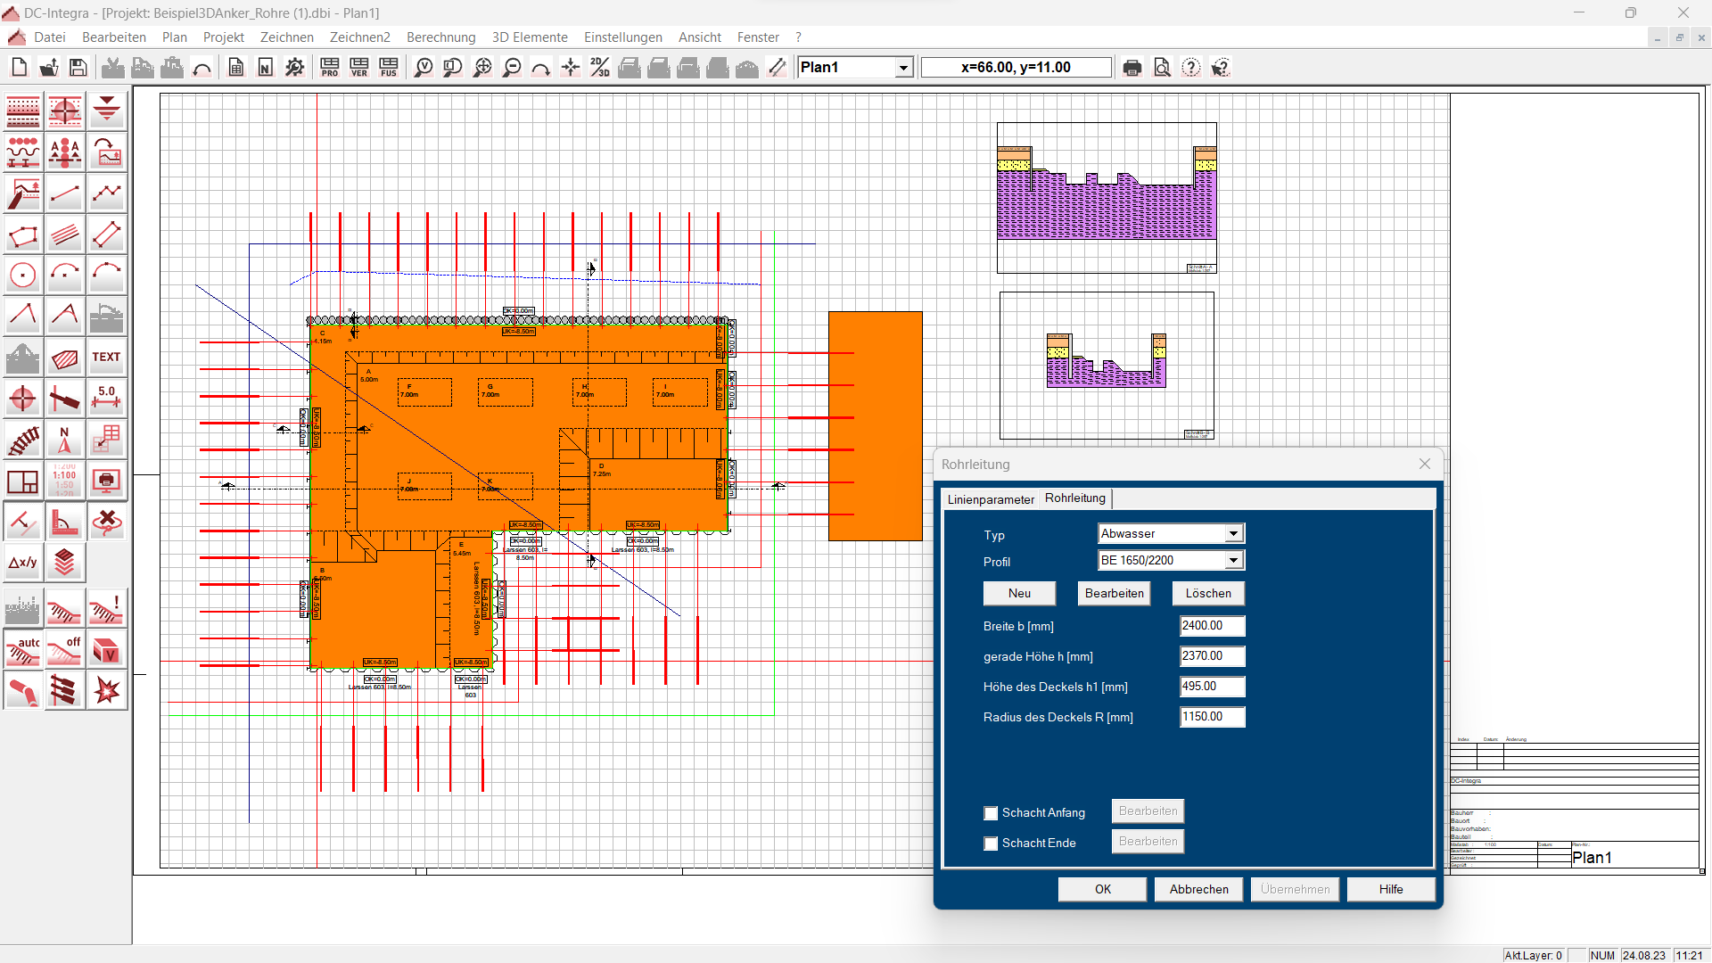Click the Breite b input field
Screen dimensions: 1712x963
[1212, 626]
